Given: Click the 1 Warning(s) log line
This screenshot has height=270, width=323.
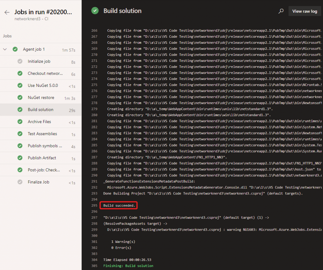Looking at the screenshot, I should tap(123, 242).
